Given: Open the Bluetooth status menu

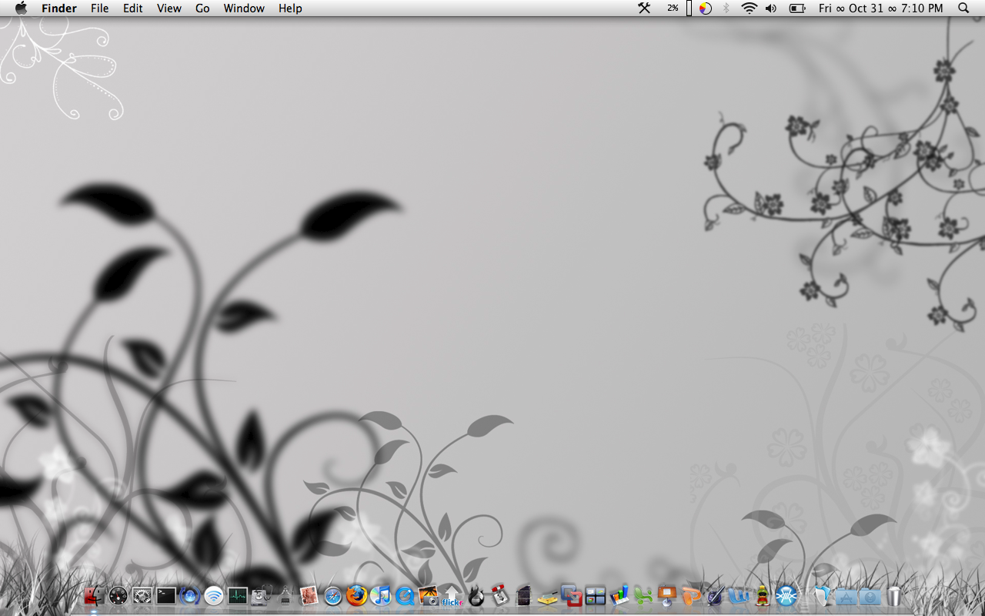Looking at the screenshot, I should (x=726, y=8).
